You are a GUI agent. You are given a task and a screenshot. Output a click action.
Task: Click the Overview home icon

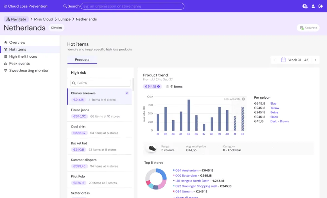pos(6,42)
